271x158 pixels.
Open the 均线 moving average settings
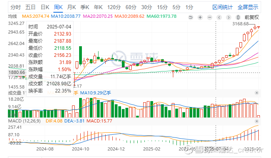[x=13, y=16]
